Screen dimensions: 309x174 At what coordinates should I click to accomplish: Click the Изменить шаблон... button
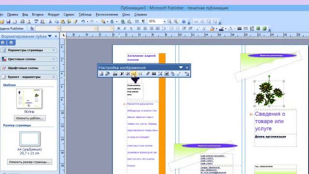[x=30, y=118]
